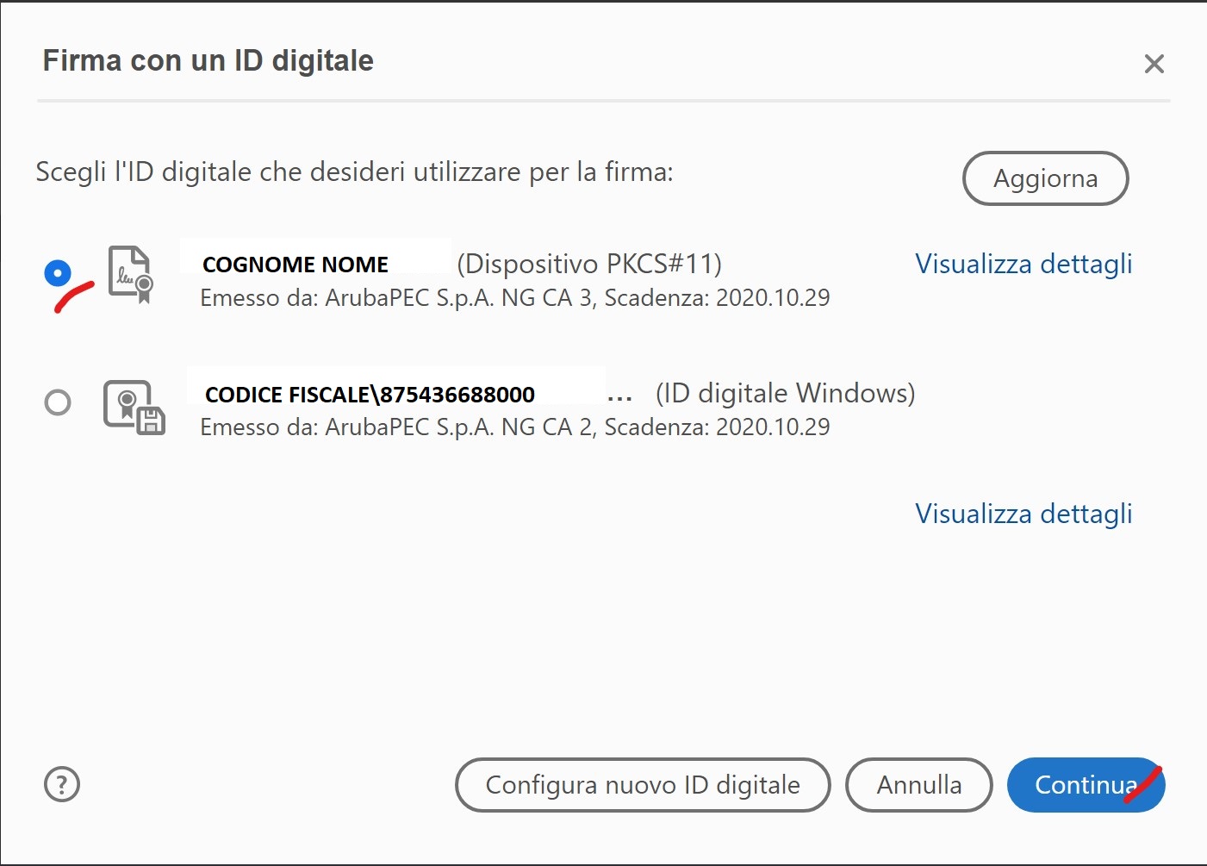This screenshot has height=866, width=1207.
Task: Click the ArubaPEC NG CA 3 issuer line
Action: tap(515, 298)
